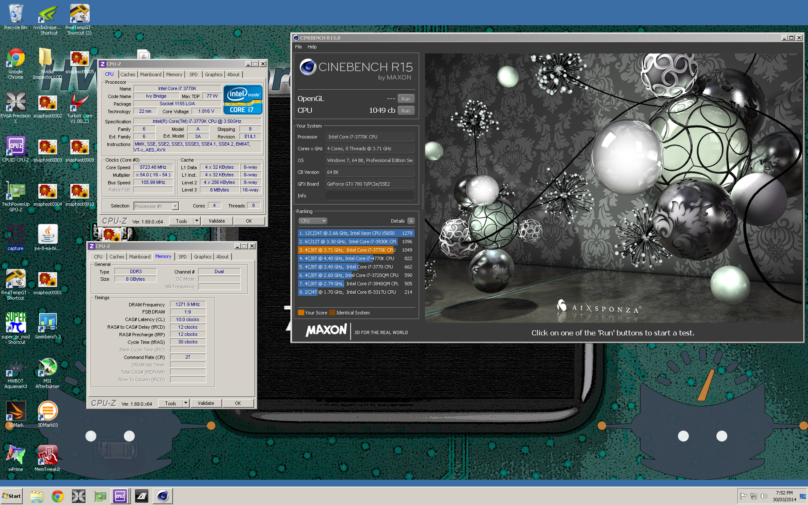This screenshot has width=808, height=505.
Task: Click Validate in upper CPU-Z window
Action: (217, 221)
